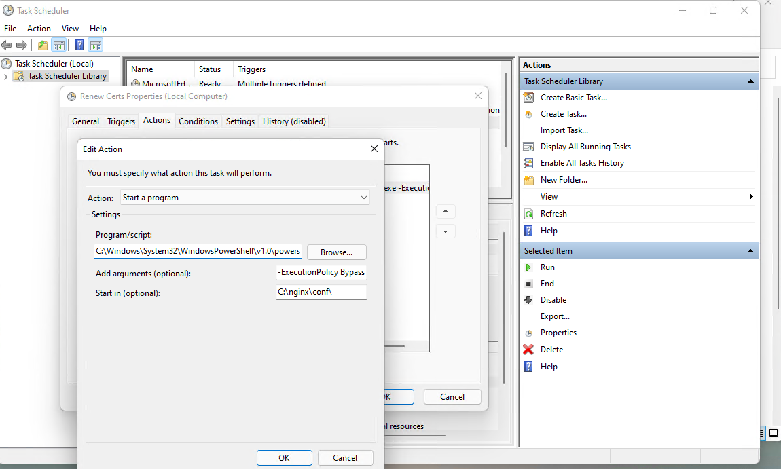Click the red Delete X icon
781x469 pixels.
tap(528, 350)
